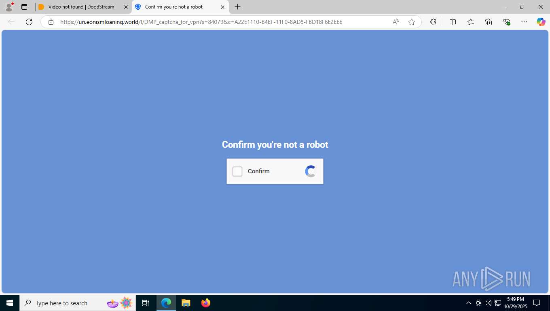Open Task View on taskbar
The width and height of the screenshot is (550, 311).
pyautogui.click(x=146, y=303)
